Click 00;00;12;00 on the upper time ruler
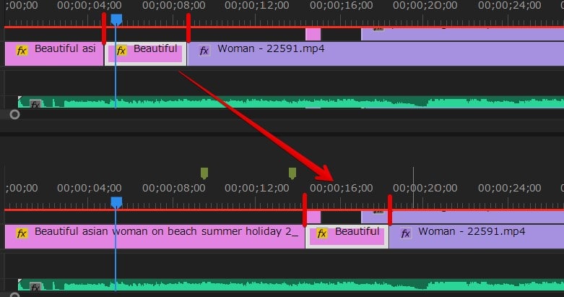The width and height of the screenshot is (564, 297). coord(257,5)
